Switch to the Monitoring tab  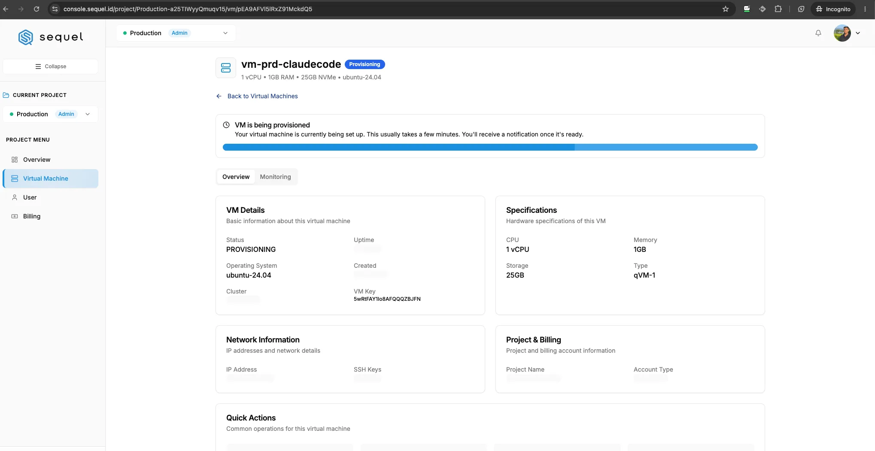point(275,177)
